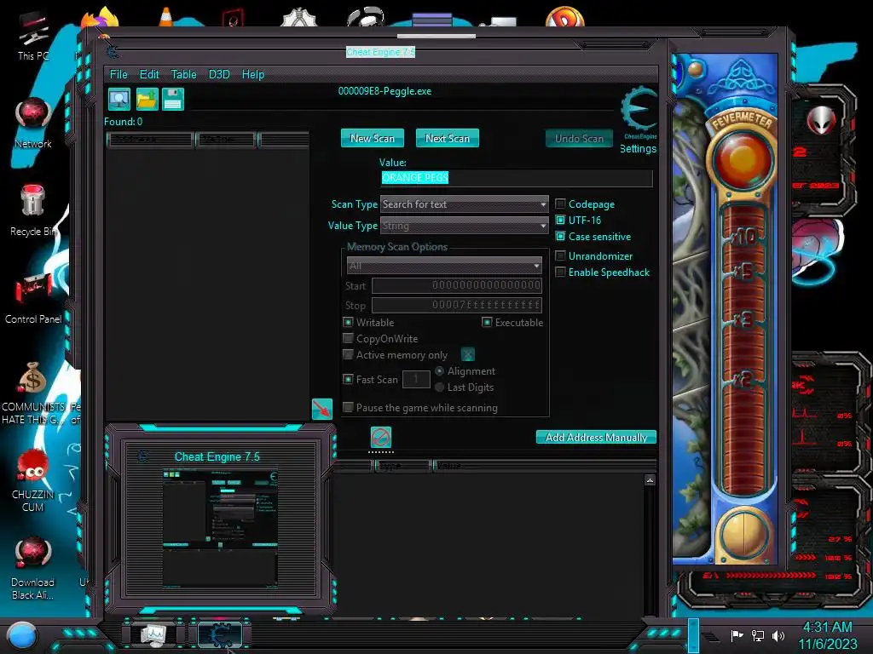The width and height of the screenshot is (873, 654).
Task: Click the Undo Scan button
Action: (x=579, y=139)
